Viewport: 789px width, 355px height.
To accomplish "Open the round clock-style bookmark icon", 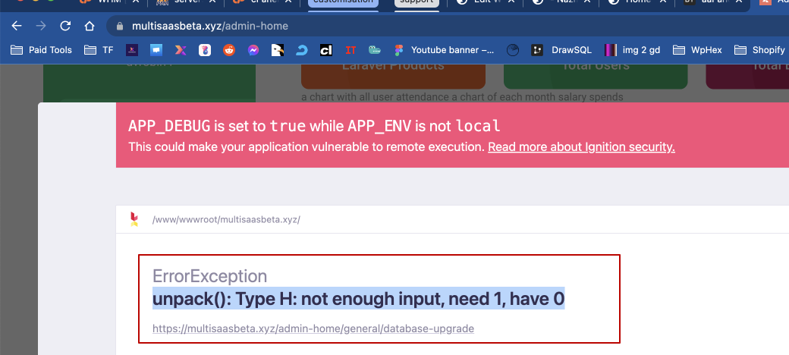I will pyautogui.click(x=513, y=50).
